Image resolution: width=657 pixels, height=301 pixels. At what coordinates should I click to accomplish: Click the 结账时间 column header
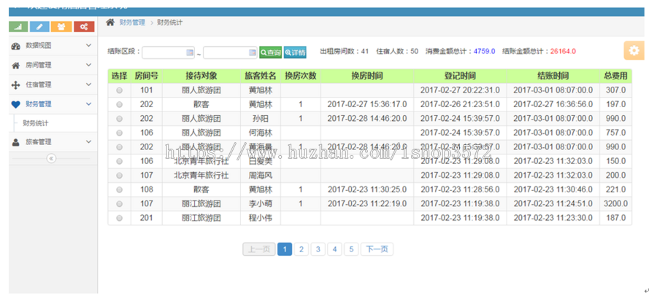[x=553, y=76]
